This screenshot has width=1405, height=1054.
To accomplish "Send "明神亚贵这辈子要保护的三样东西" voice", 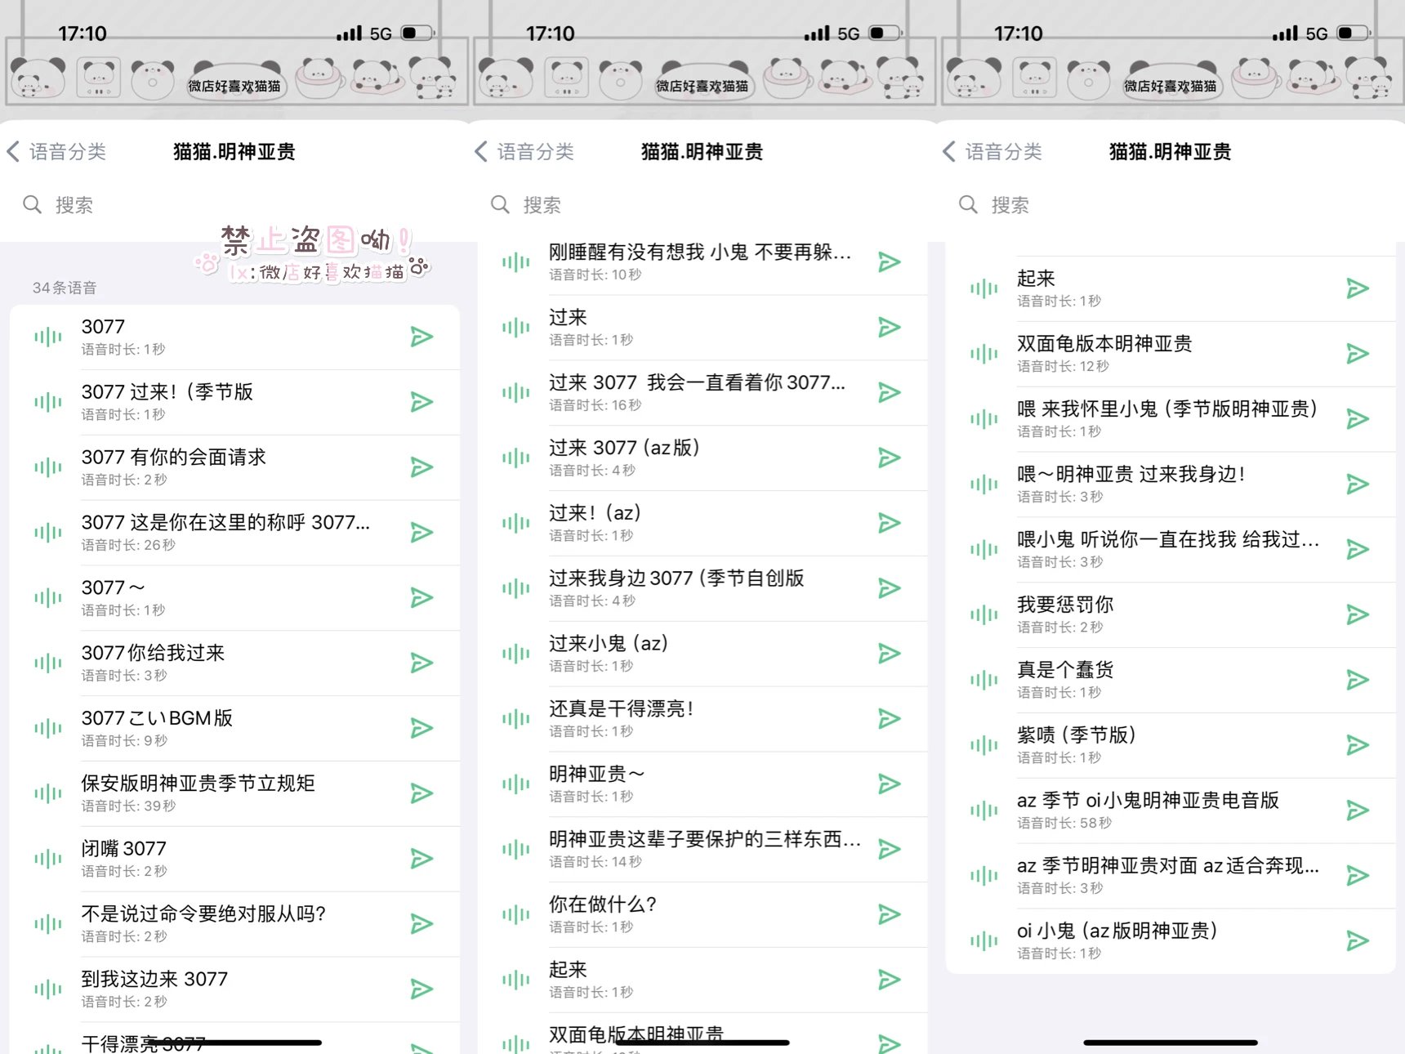I will tap(889, 850).
